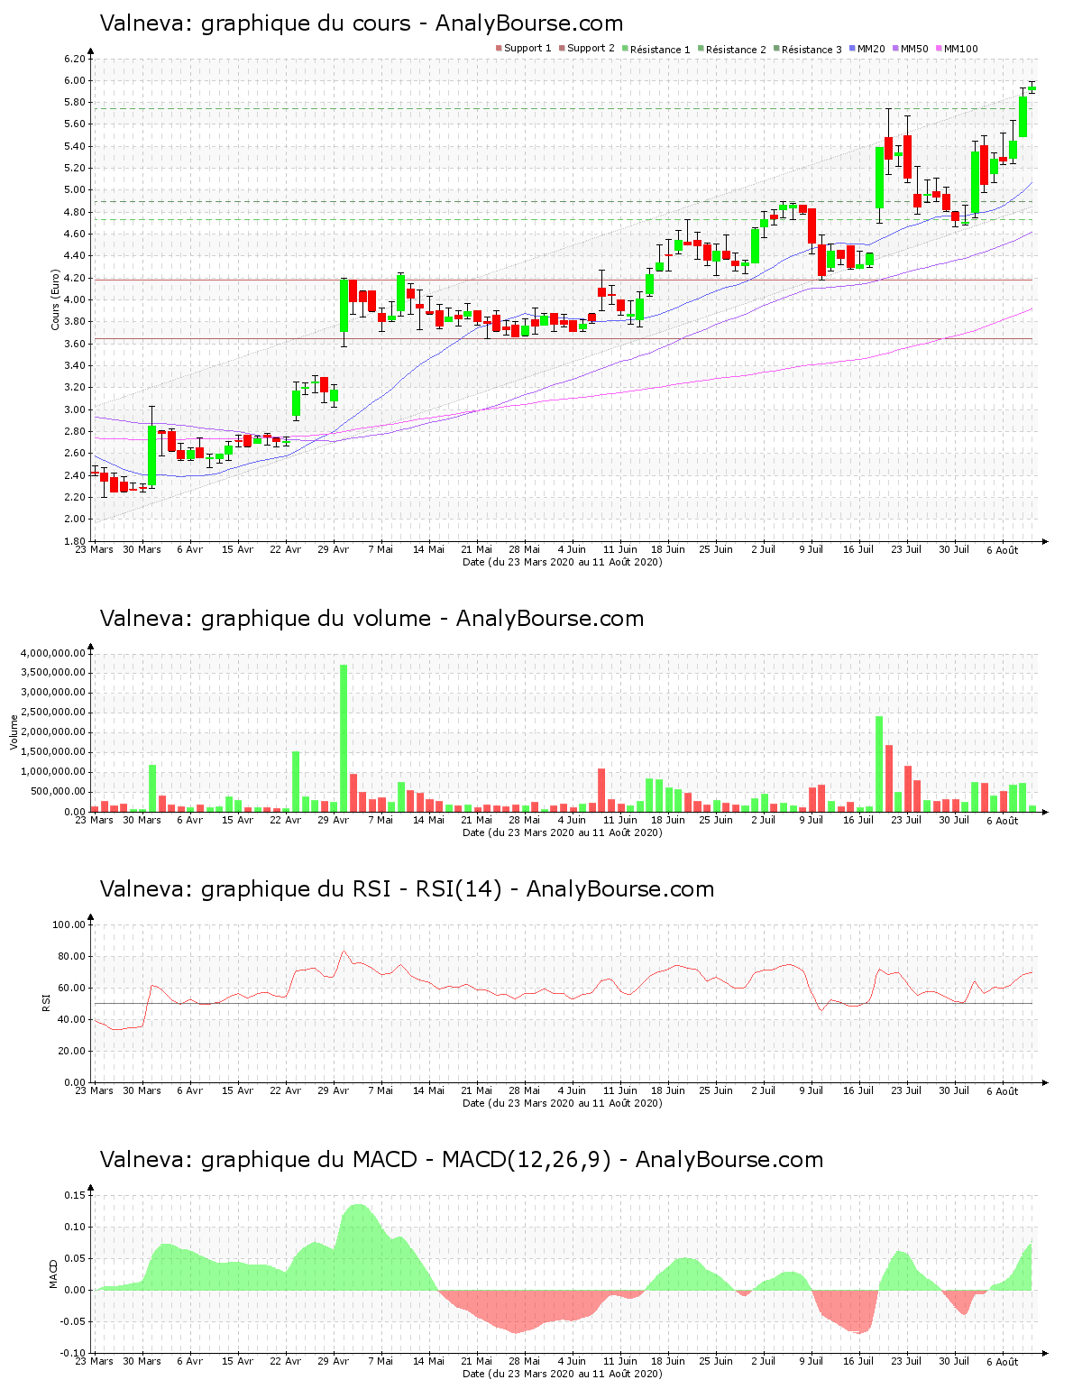Click the 'Valneva: graphique du cours' title
The image size is (1082, 1398).
click(x=256, y=23)
